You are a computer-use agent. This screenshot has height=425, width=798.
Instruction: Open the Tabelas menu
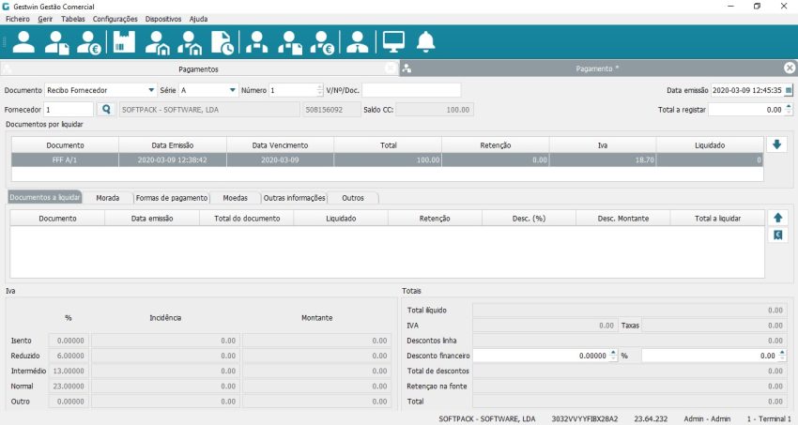(72, 19)
